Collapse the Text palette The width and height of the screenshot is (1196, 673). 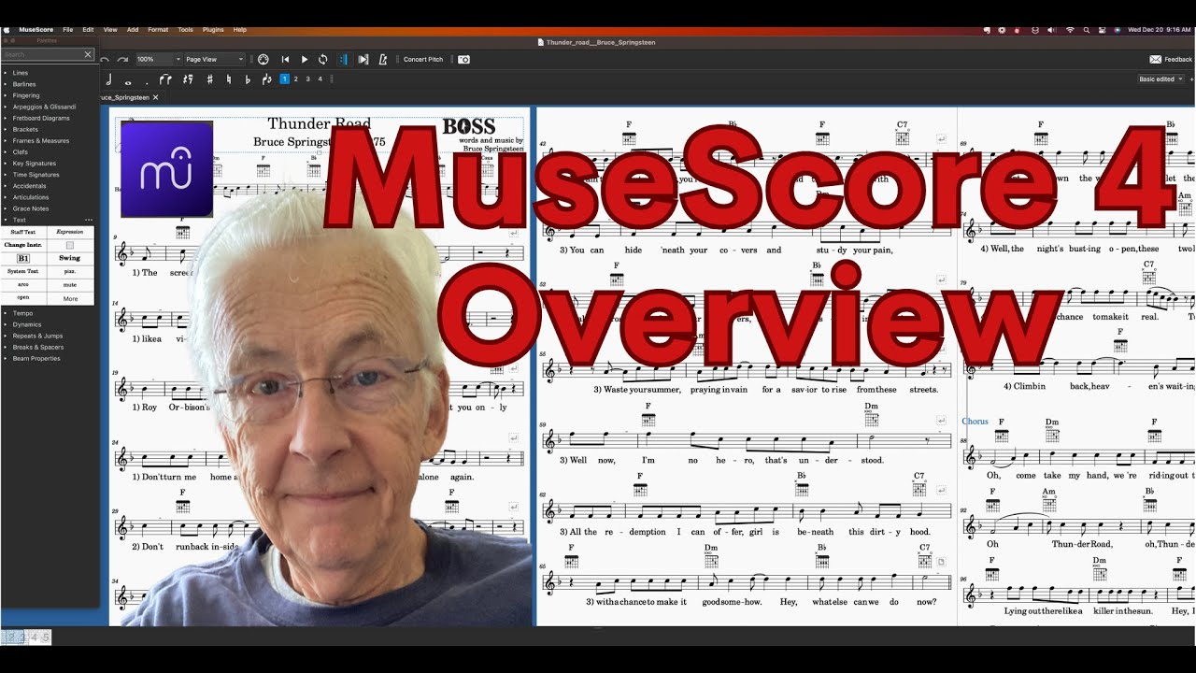tap(6, 220)
